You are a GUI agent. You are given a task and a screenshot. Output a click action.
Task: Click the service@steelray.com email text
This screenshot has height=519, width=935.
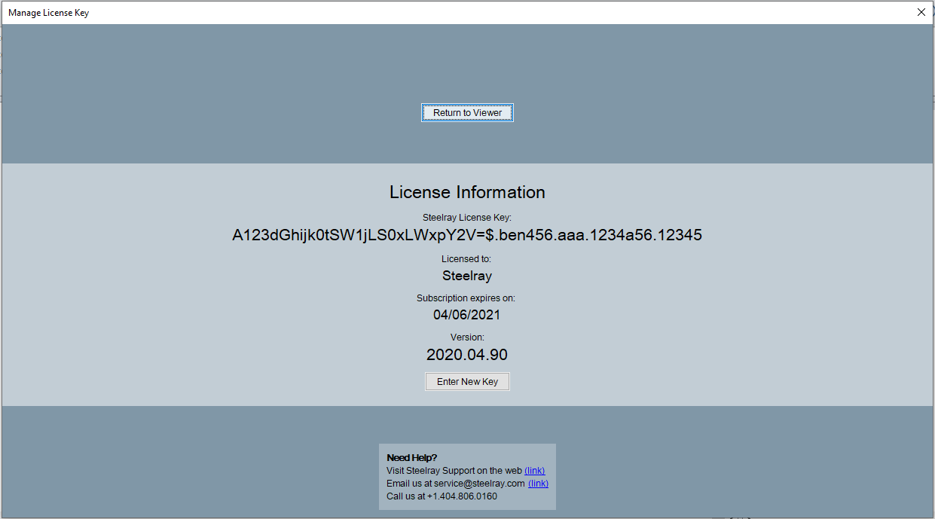coord(479,484)
